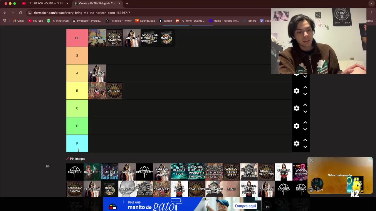Close the BEACH HOUSE YouTube tab
Viewport: 376px width, 211px height.
[67, 3]
